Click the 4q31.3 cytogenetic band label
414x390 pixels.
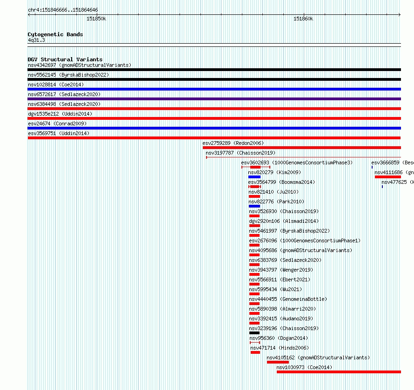pos(36,40)
